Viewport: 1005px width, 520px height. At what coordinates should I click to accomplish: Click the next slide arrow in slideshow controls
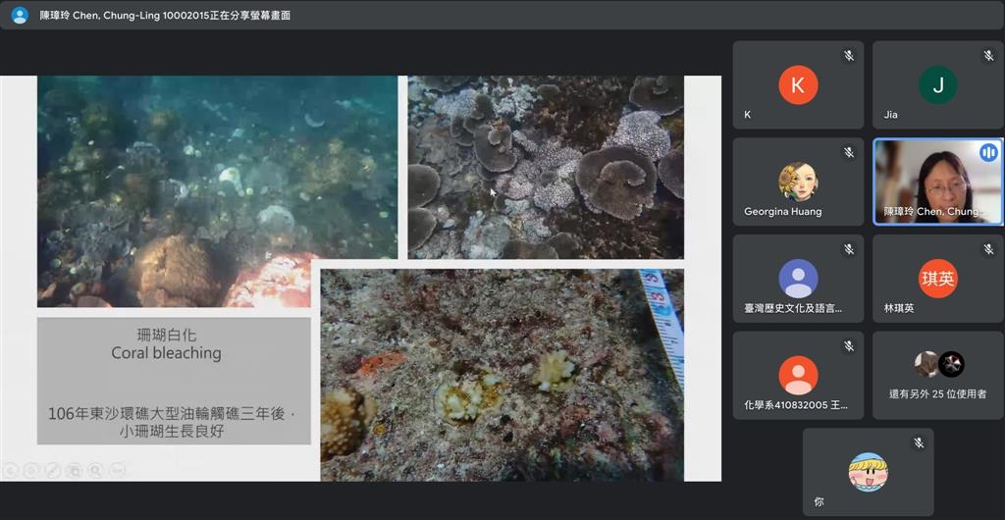click(x=31, y=471)
